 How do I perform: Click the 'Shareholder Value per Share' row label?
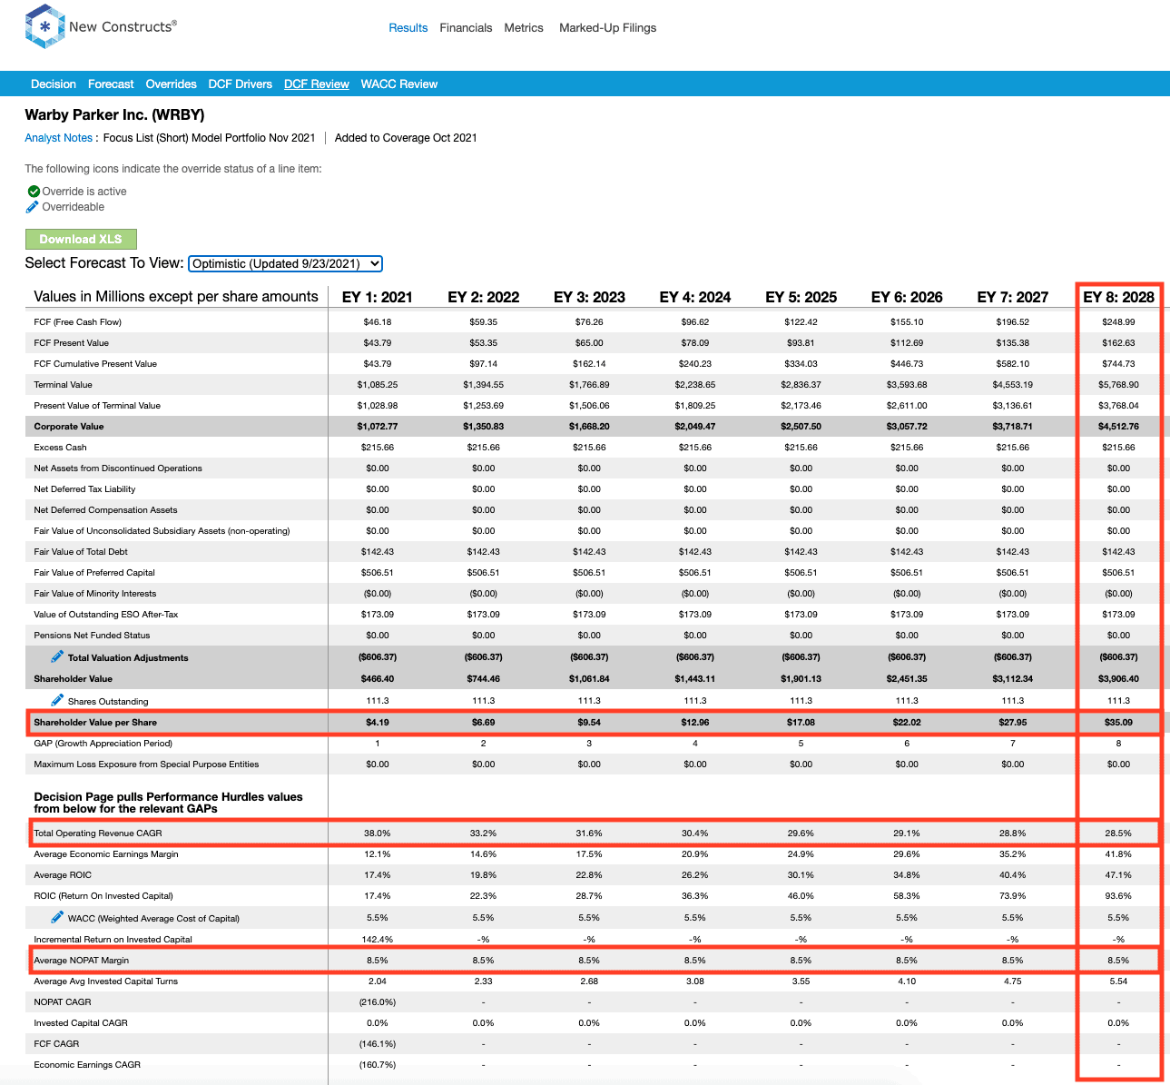(95, 723)
